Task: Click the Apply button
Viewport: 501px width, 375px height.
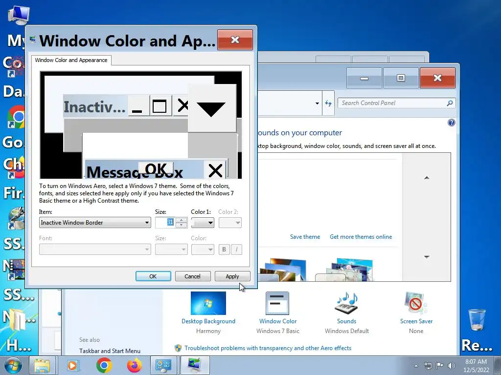Action: click(232, 276)
